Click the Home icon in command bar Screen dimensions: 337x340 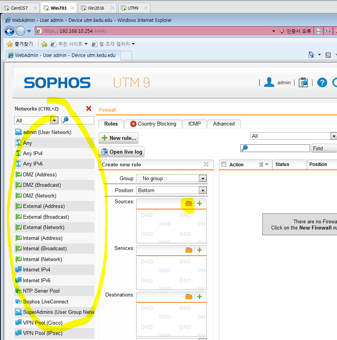tap(311, 55)
